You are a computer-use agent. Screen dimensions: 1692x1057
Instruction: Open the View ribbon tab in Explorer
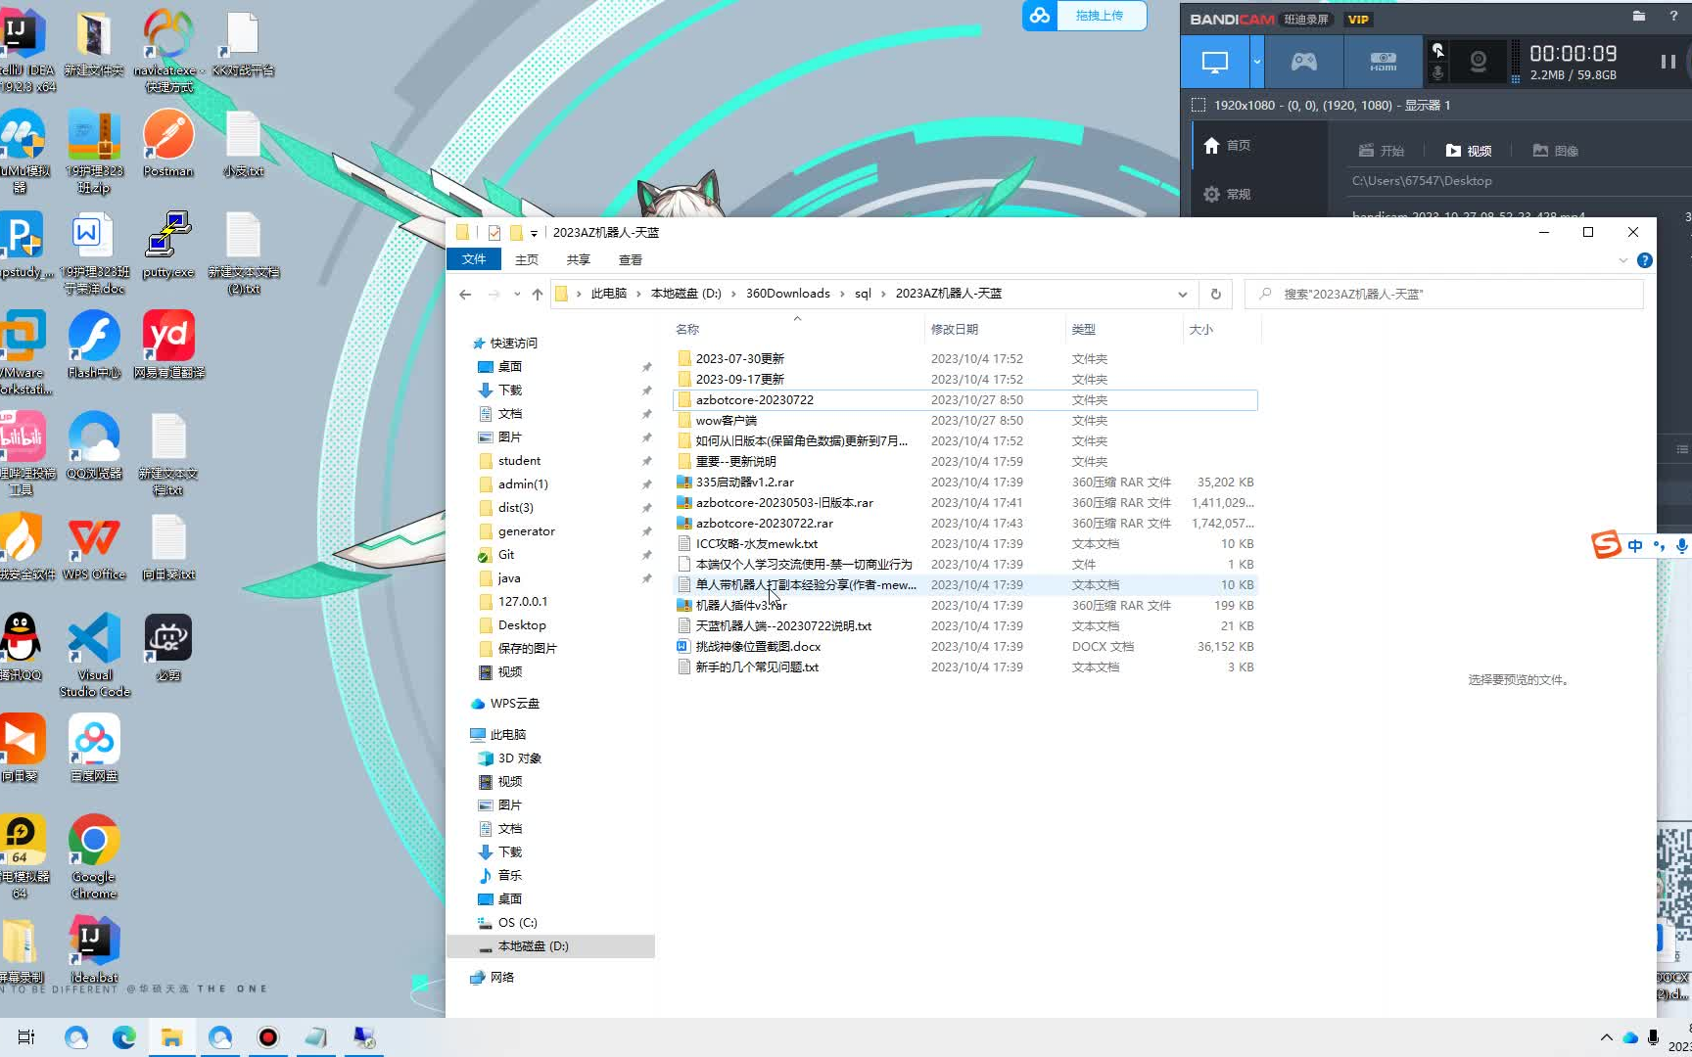631,259
